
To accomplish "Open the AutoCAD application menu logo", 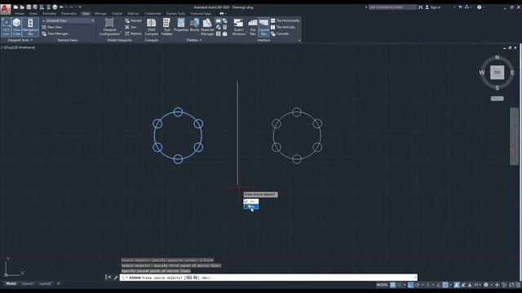I will point(5,9).
